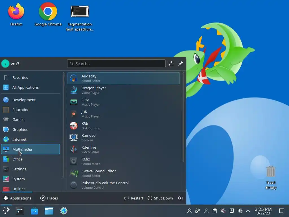Screen dimensions: 289x217
Task: Click the clipboard tray icon
Action: [215, 211]
